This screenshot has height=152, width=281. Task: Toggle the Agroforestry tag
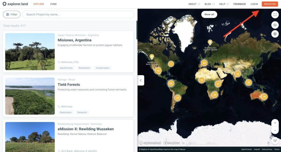click(66, 68)
